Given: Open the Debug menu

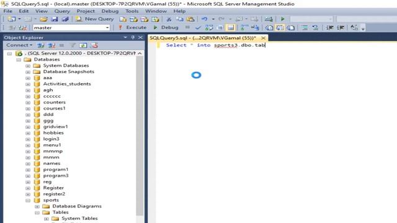Looking at the screenshot, I should [x=110, y=11].
